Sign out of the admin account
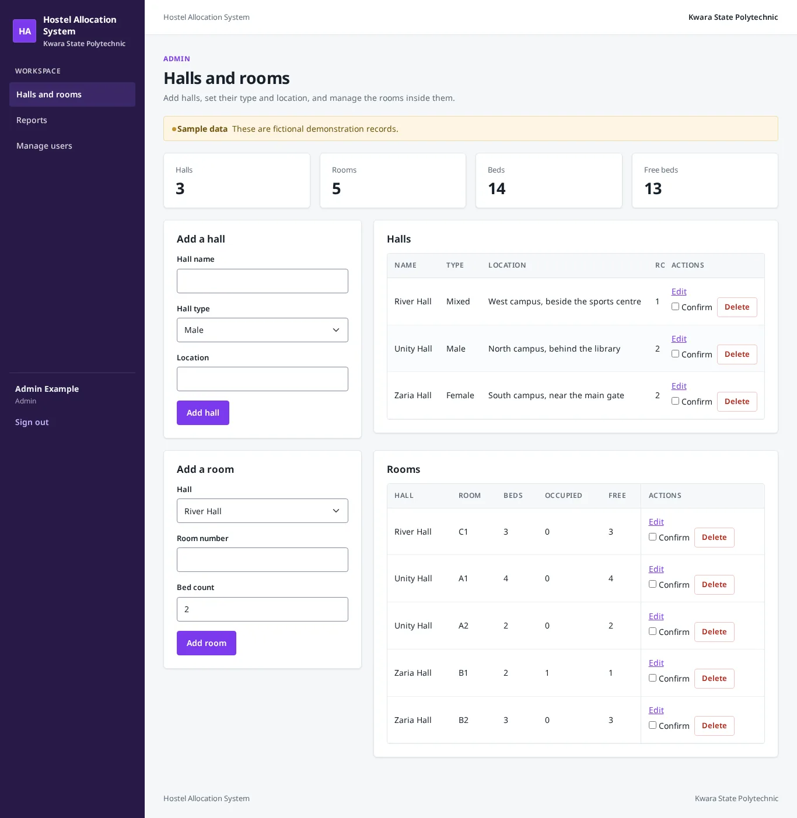Screen dimensions: 797x818 [32, 422]
